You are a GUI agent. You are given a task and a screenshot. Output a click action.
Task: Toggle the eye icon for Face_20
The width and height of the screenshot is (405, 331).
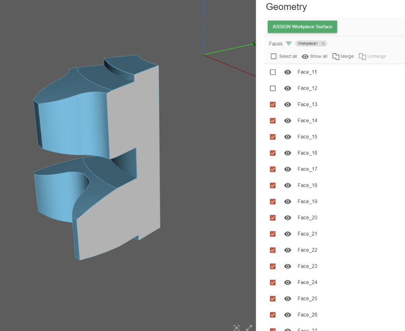(288, 218)
